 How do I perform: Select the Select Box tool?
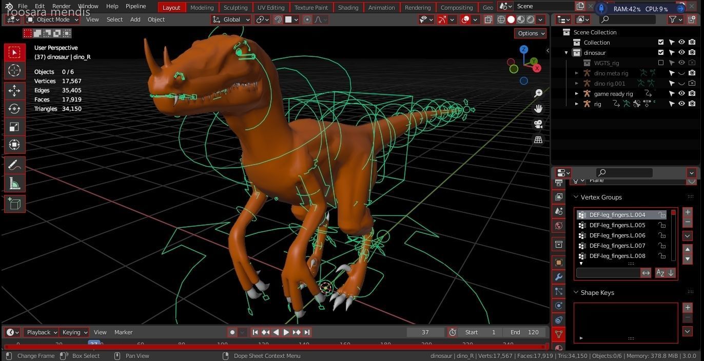point(14,52)
